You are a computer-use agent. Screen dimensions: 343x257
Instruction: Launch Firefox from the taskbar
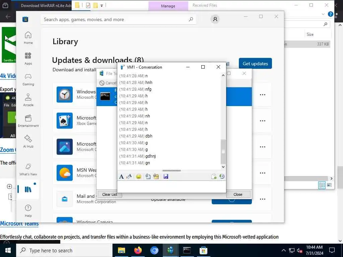coord(138,250)
